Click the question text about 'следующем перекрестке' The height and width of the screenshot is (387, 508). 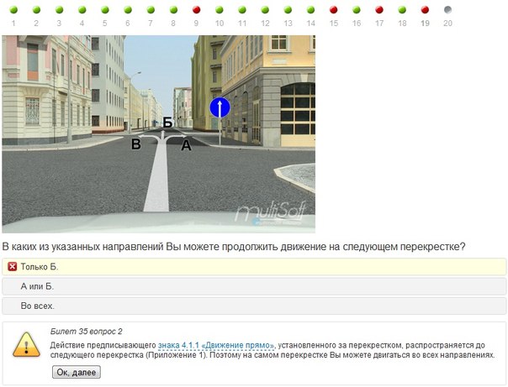(234, 247)
